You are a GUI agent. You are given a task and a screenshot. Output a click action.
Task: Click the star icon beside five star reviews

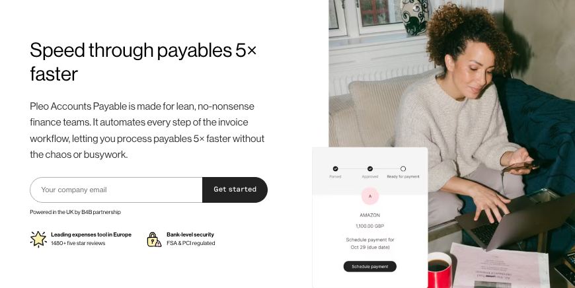38,239
